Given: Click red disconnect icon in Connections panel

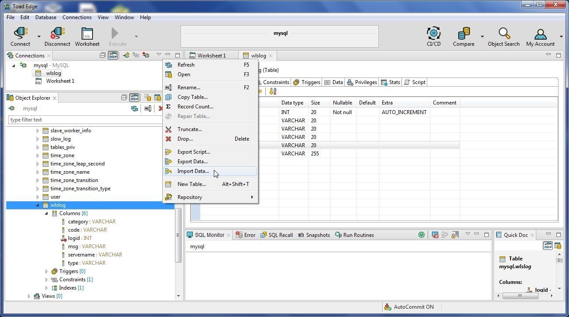Looking at the screenshot, I should pyautogui.click(x=146, y=55).
